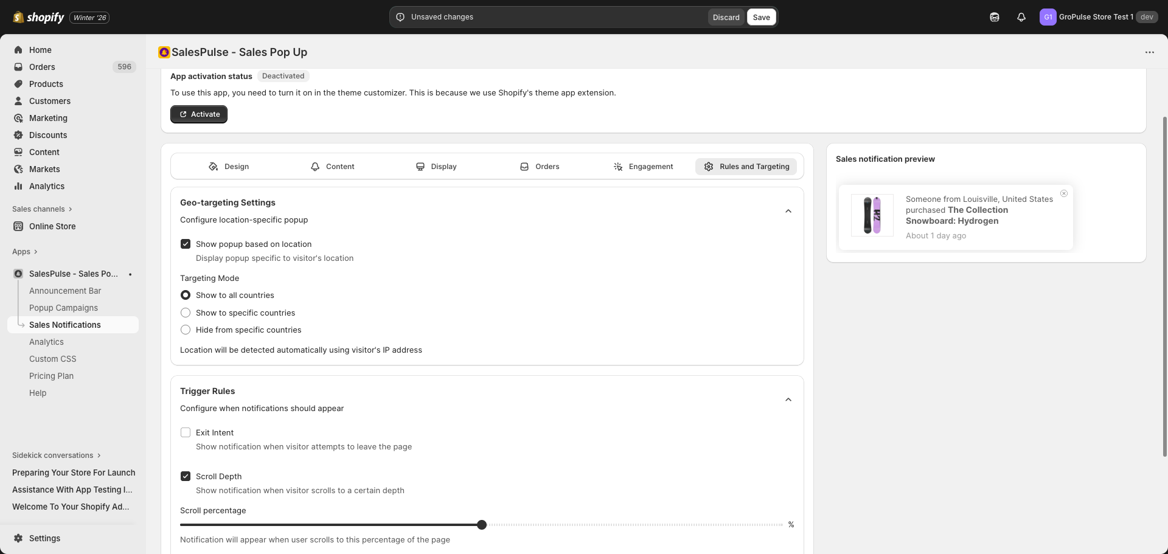1168x554 pixels.
Task: Uncheck Show popup based on location
Action: click(186, 244)
